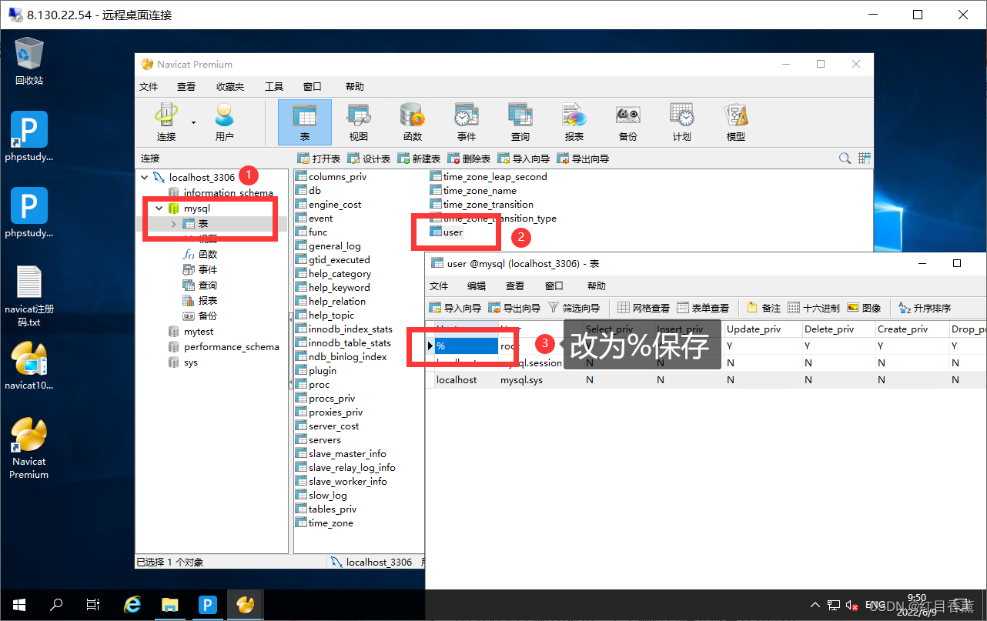Open Task View on the taskbar
Viewport: 987px width, 621px height.
tap(92, 605)
